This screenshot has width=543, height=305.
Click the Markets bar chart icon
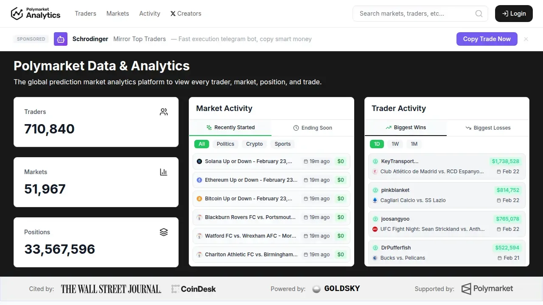coord(164,172)
